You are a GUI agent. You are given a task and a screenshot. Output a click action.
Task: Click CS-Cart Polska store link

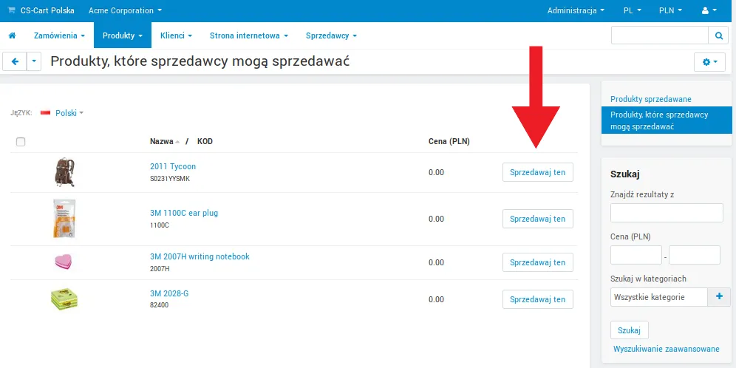coord(47,10)
